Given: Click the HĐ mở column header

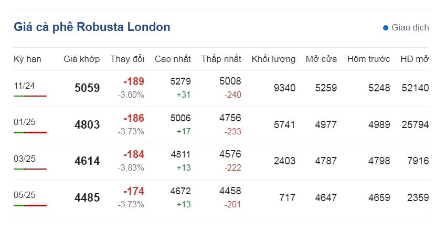Looking at the screenshot, I should point(415,59).
